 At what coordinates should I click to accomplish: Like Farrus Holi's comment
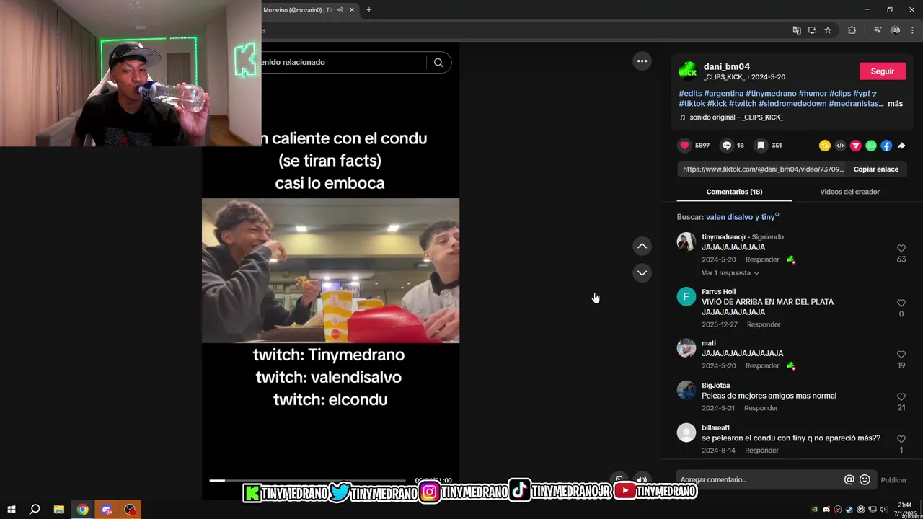(x=901, y=303)
